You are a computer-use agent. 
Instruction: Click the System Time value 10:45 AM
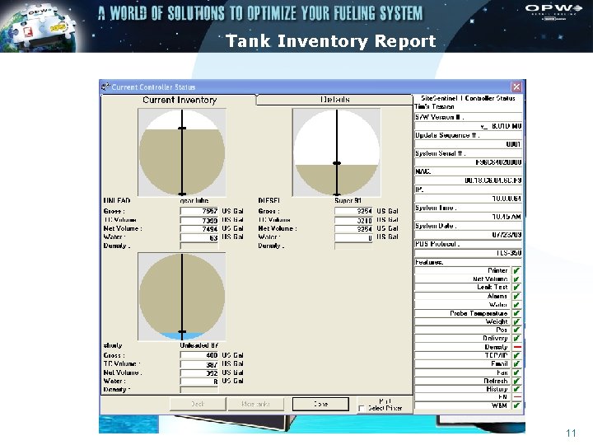point(468,217)
